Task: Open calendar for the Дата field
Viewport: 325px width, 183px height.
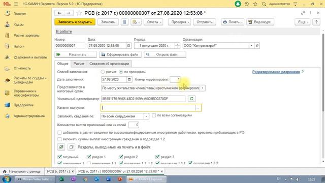Action: click(x=128, y=46)
